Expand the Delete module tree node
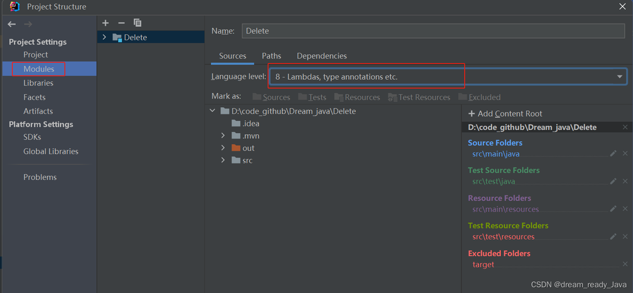The image size is (633, 293). pyautogui.click(x=105, y=38)
